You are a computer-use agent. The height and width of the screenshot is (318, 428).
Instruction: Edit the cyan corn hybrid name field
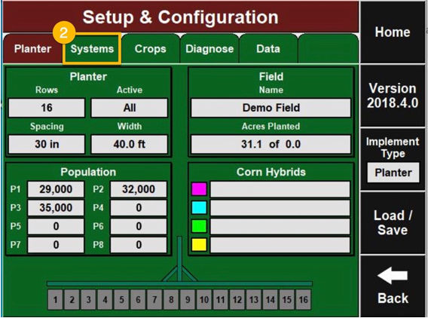[x=280, y=208]
